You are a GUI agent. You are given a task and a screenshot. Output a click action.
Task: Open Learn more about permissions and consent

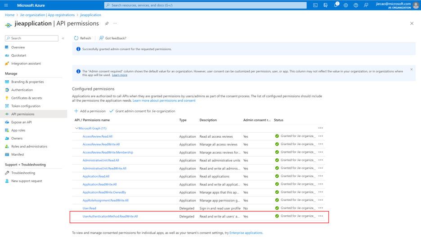[x=164, y=101]
